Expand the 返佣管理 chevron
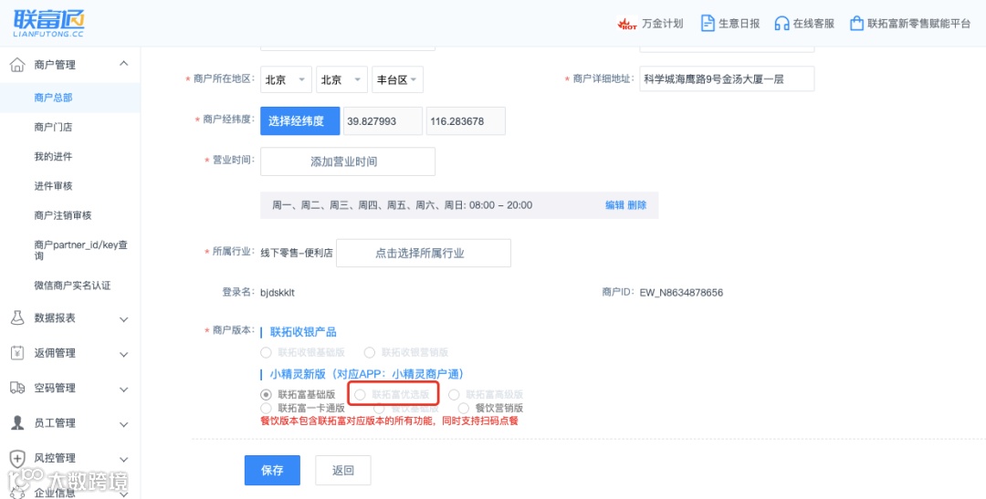986x499 pixels. pos(124,355)
